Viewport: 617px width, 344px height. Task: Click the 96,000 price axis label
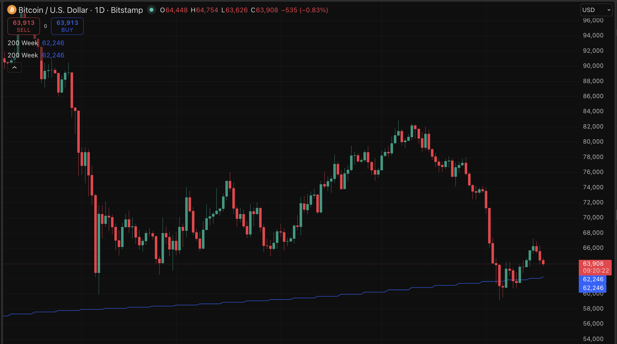click(593, 20)
